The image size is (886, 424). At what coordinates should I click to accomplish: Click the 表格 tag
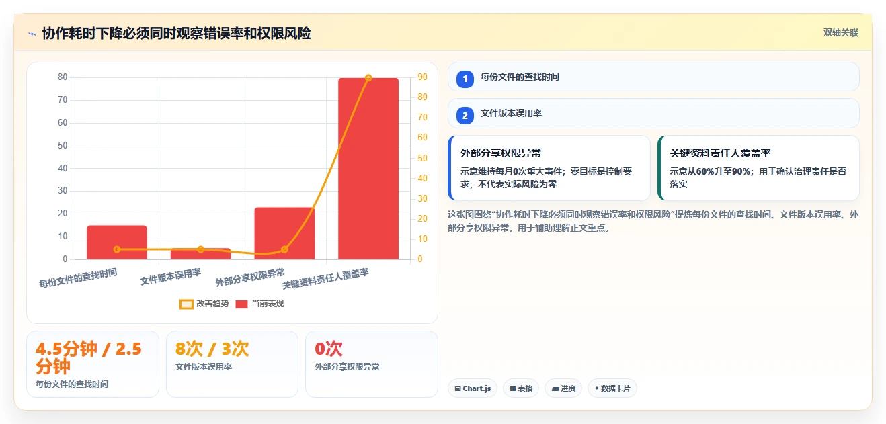(521, 388)
